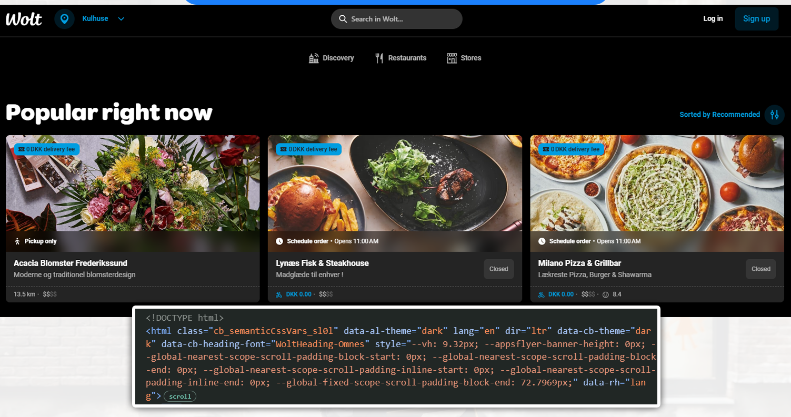
Task: Open the Kulhuse location dropdown
Action: coord(103,19)
